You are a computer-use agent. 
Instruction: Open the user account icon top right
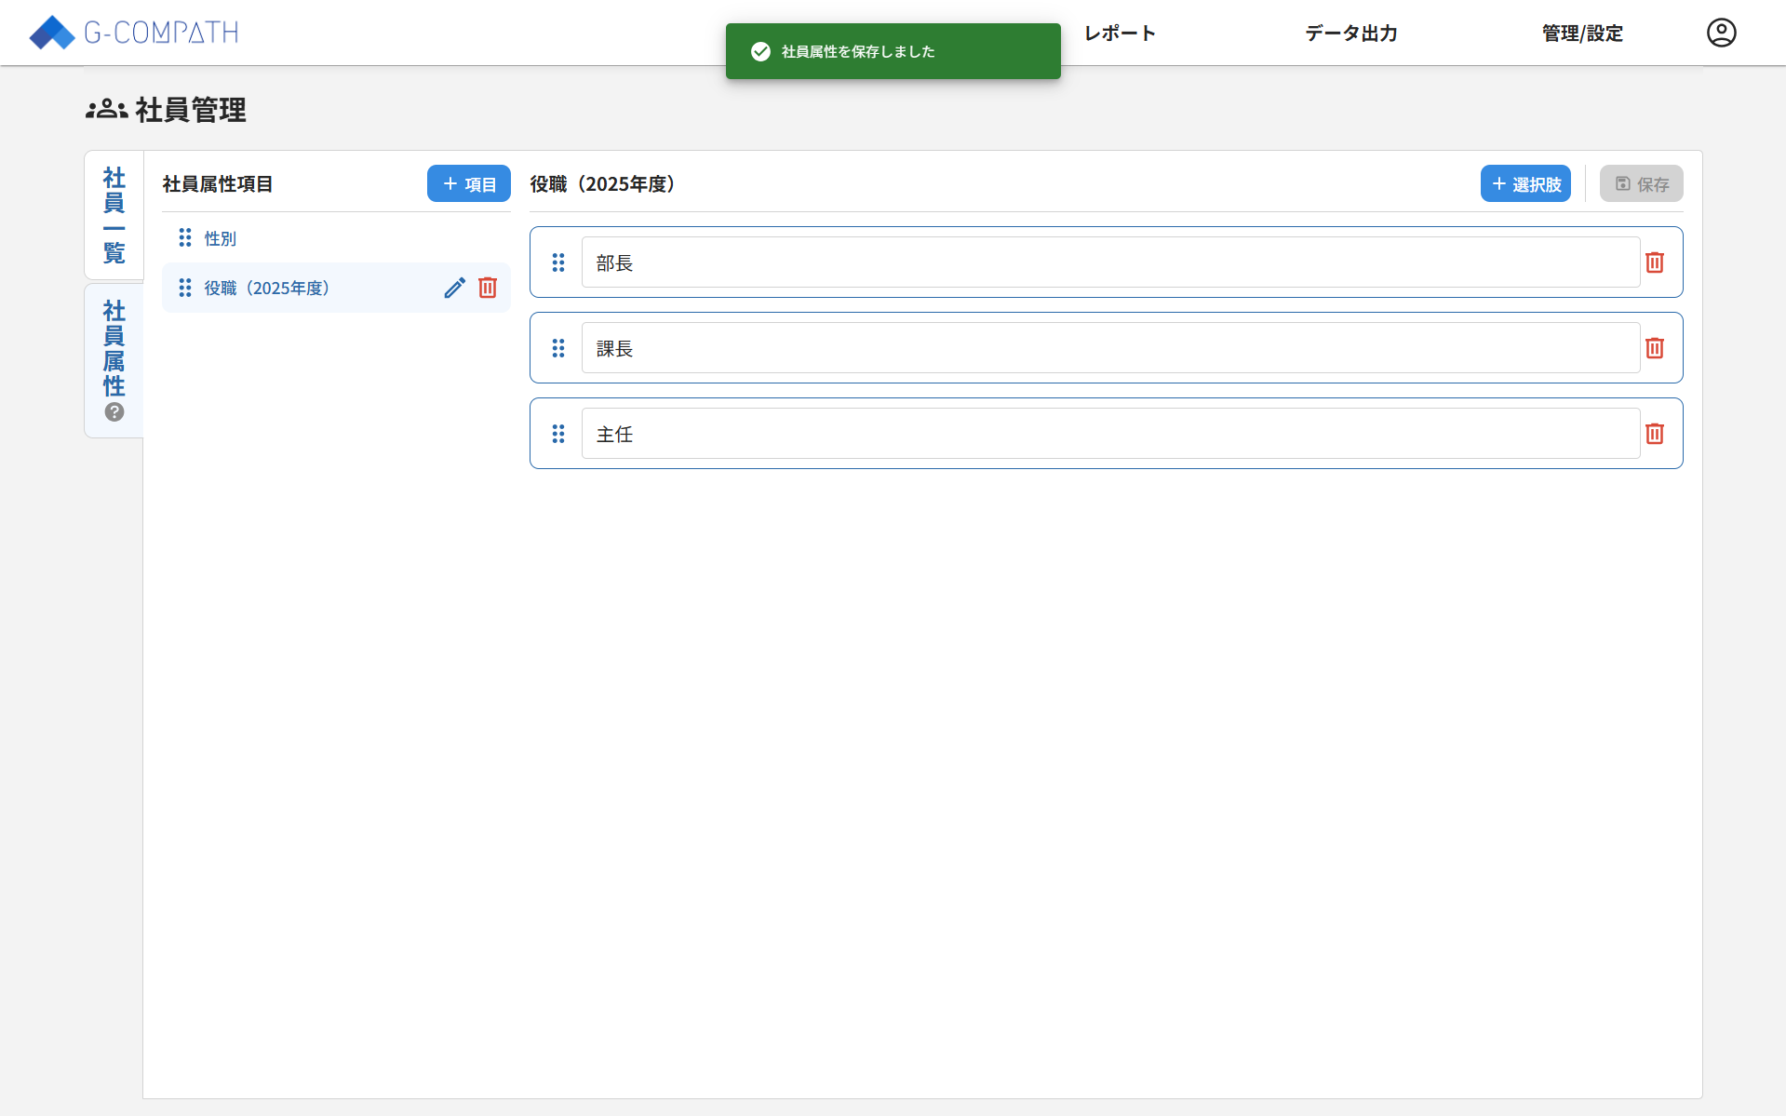1721,33
